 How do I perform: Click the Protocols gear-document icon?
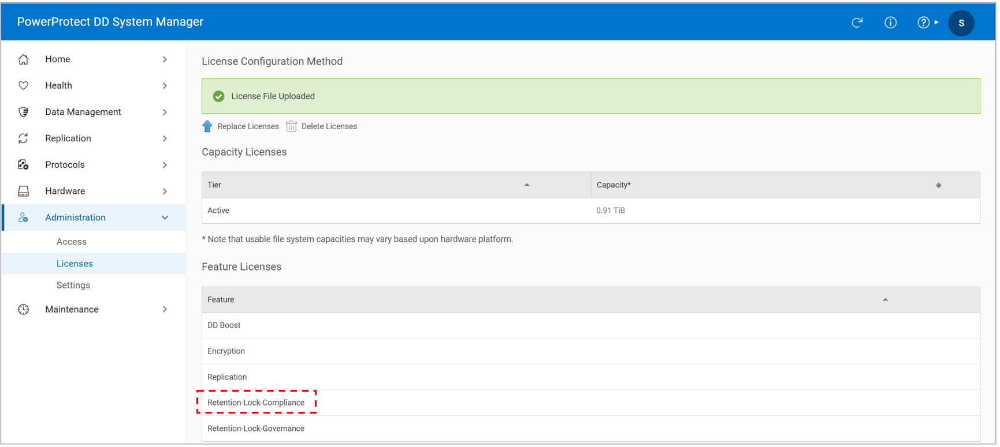[x=23, y=165]
